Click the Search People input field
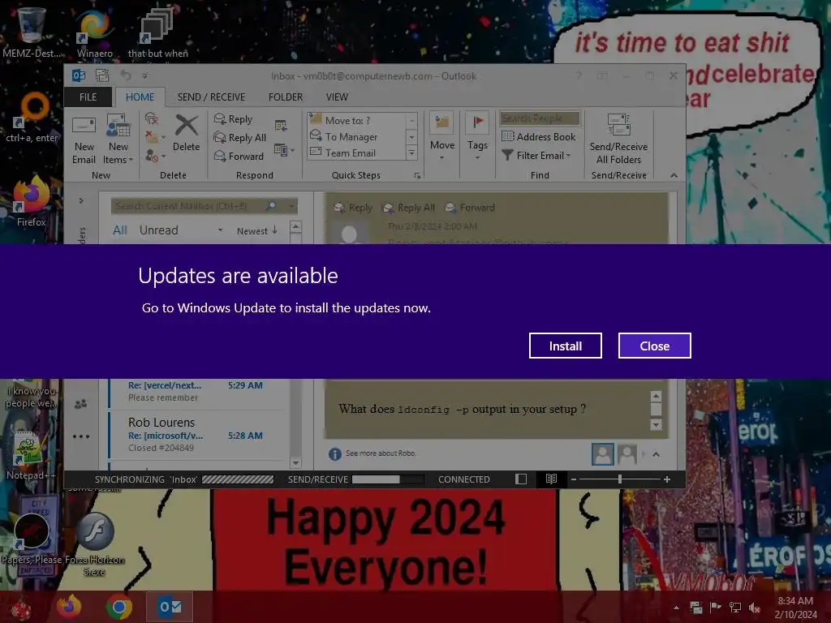 (540, 118)
